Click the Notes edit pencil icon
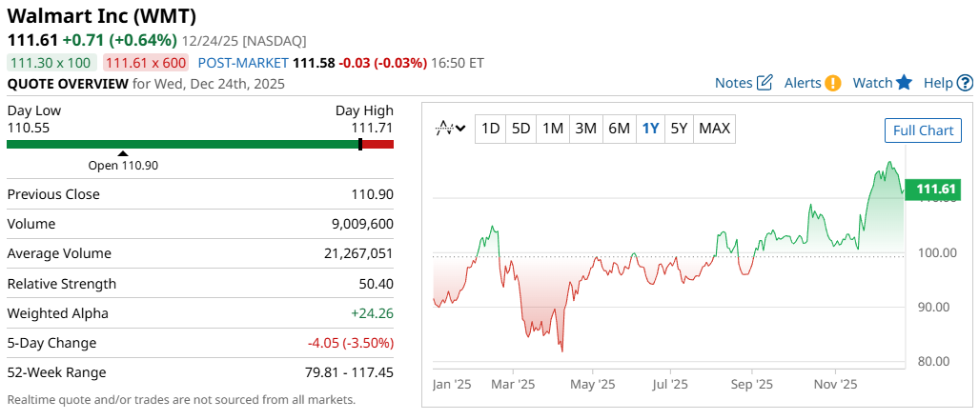979x420 pixels. point(765,83)
